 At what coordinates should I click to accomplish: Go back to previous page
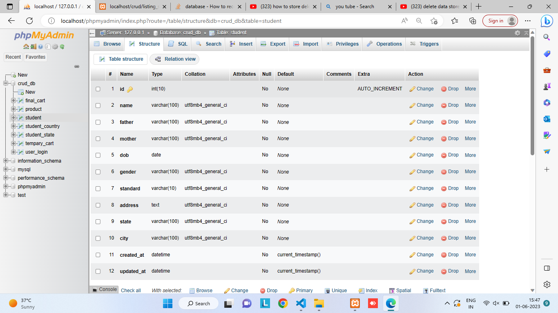click(x=11, y=21)
